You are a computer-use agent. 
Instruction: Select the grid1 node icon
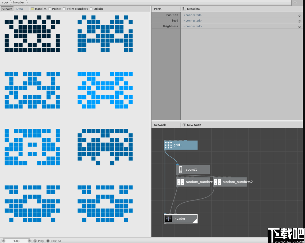(168, 145)
